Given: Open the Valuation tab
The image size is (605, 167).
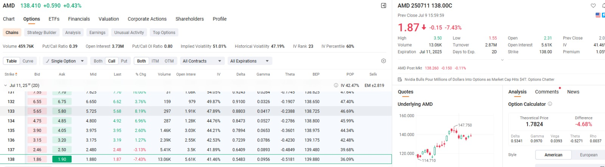Looking at the screenshot, I should click(x=109, y=19).
